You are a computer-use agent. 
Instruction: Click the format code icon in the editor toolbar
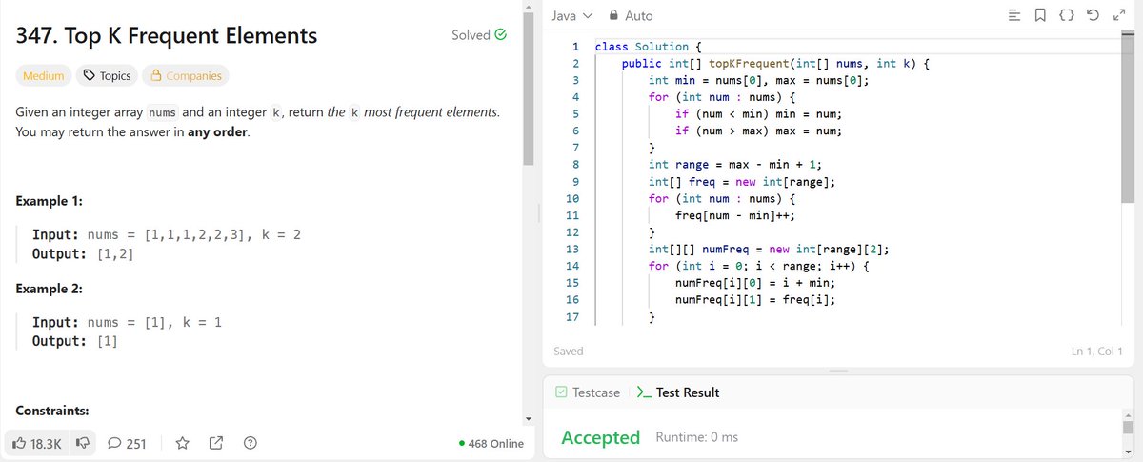pos(1013,16)
